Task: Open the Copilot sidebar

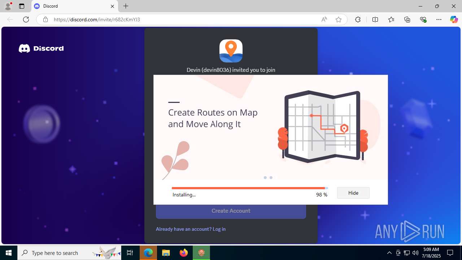Action: coord(454,19)
